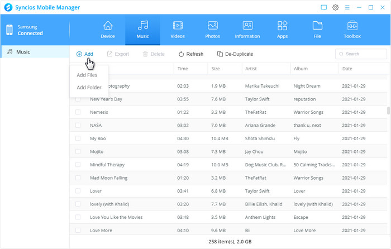Viewport: 391px width, 249px height.
Task: Choose Add Folder from the dropdown
Action: 89,88
